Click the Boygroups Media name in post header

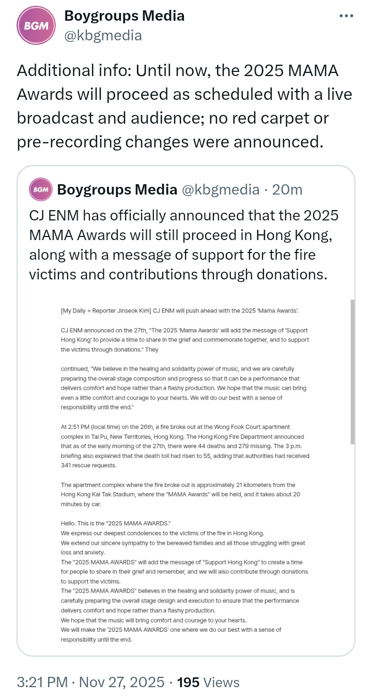(x=124, y=16)
